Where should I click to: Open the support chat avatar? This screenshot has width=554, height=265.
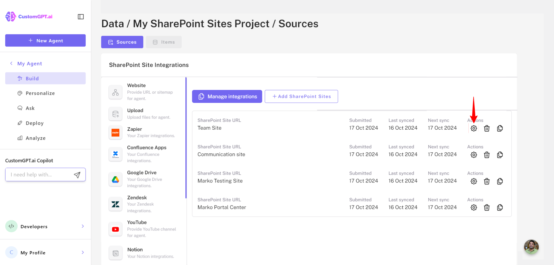pyautogui.click(x=531, y=247)
